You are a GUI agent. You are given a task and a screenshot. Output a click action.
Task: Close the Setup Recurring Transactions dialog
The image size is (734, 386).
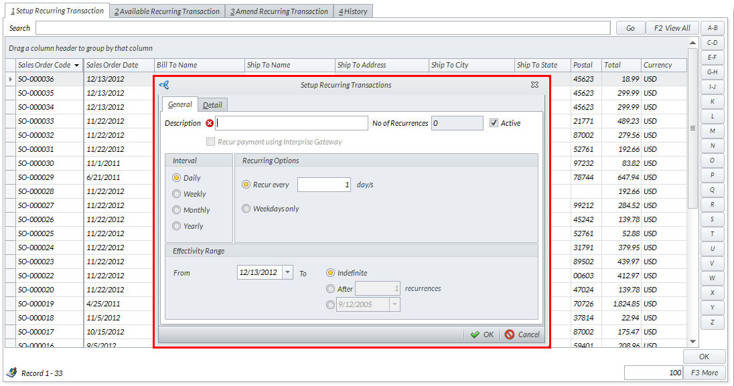tap(534, 85)
